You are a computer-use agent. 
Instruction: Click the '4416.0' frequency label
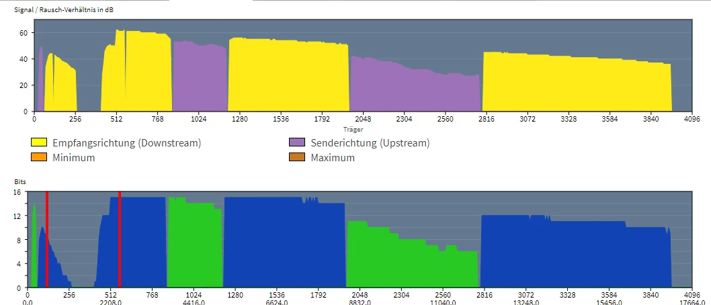click(x=194, y=302)
